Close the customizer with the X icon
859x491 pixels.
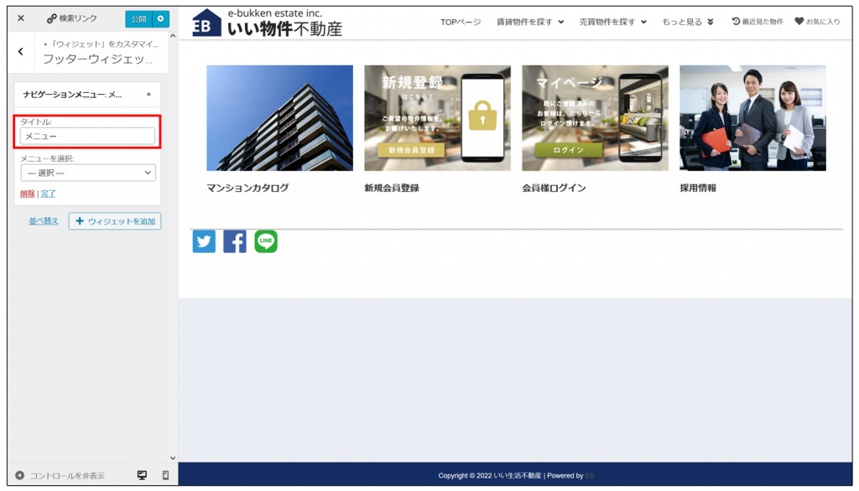(21, 18)
